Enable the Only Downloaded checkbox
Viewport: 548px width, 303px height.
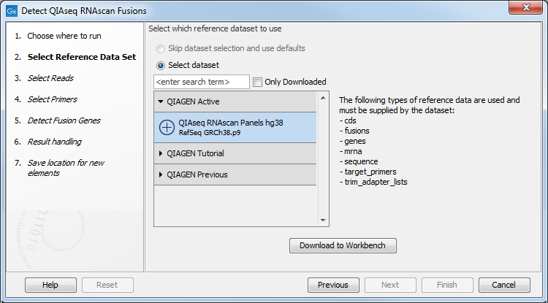click(258, 82)
